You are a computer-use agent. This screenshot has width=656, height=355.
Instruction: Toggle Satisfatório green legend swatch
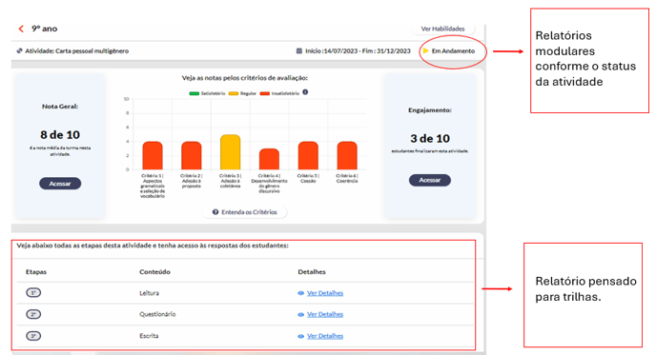[195, 93]
